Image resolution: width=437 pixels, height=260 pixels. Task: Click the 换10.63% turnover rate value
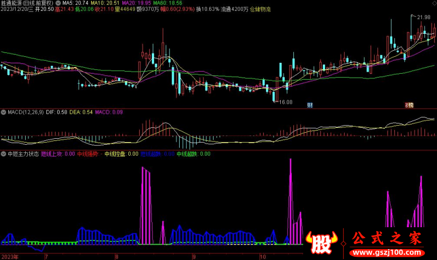[x=208, y=9]
